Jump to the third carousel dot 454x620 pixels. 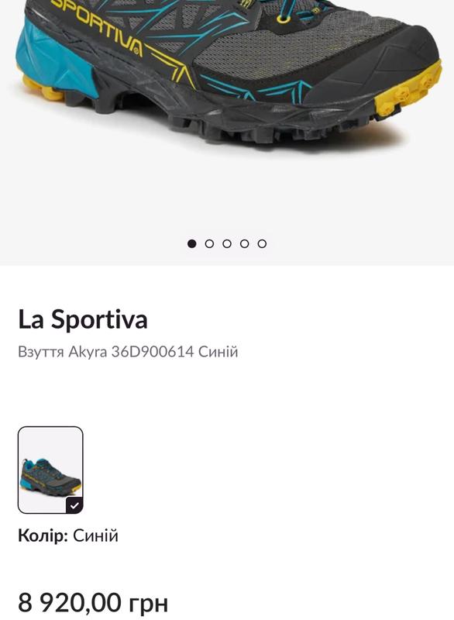point(227,243)
